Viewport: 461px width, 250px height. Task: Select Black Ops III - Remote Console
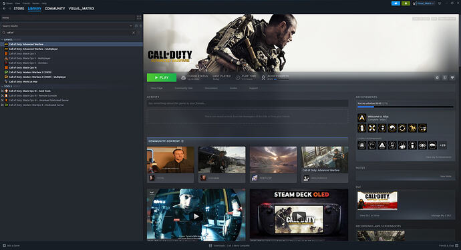coord(33,95)
